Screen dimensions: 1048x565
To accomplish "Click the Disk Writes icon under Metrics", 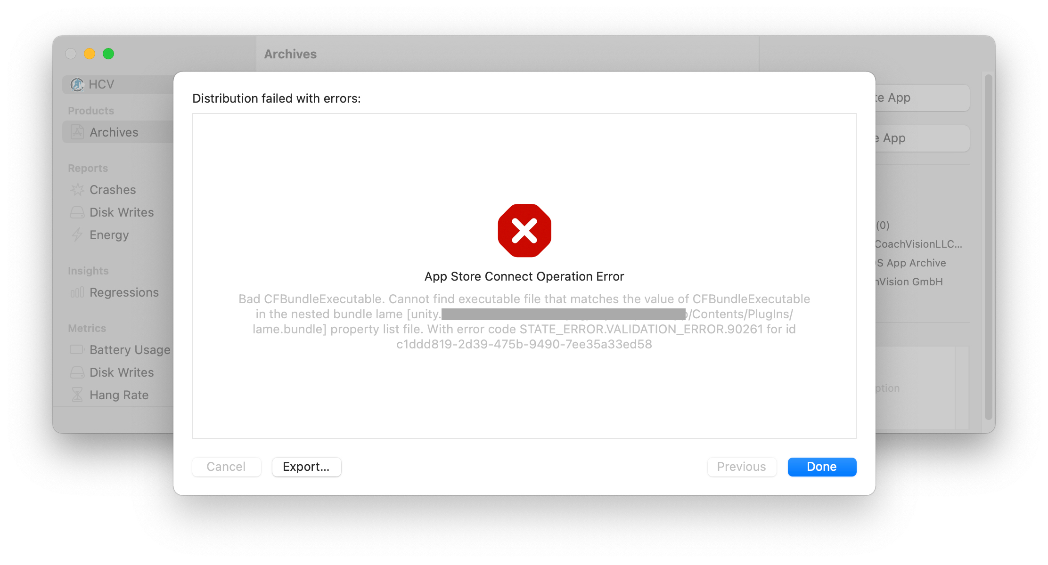I will pyautogui.click(x=77, y=372).
